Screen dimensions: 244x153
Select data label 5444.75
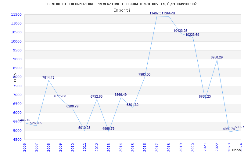pos(24,120)
